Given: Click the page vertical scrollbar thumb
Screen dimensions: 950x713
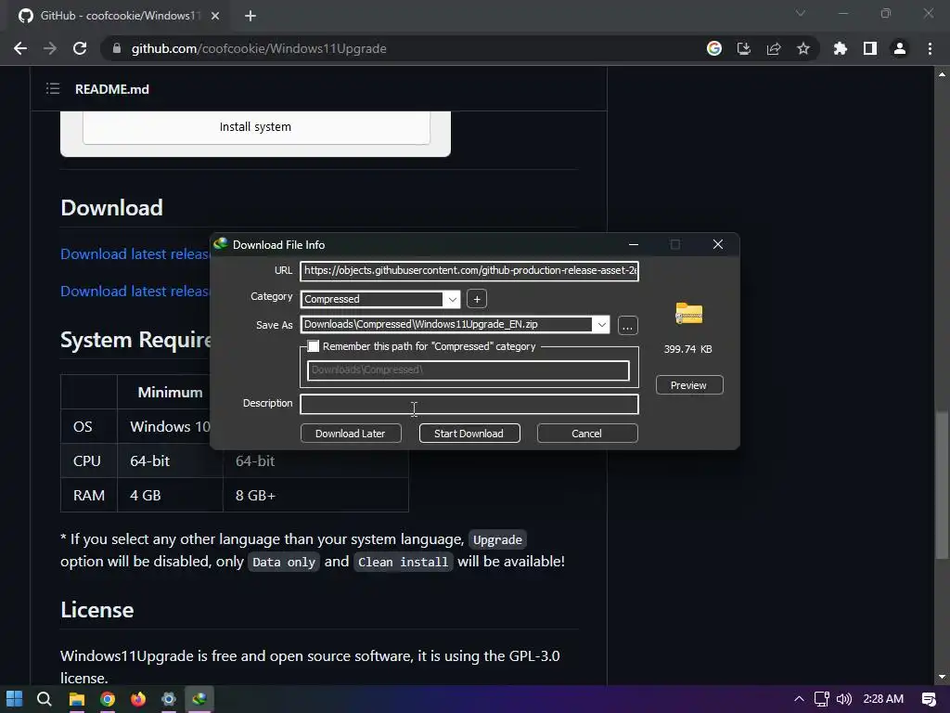Looking at the screenshot, I should tap(942, 485).
